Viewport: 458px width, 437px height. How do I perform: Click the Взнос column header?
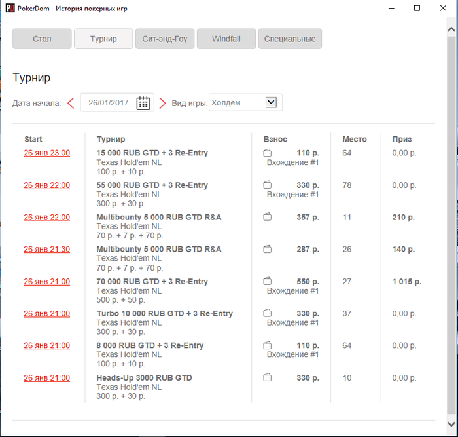(275, 139)
